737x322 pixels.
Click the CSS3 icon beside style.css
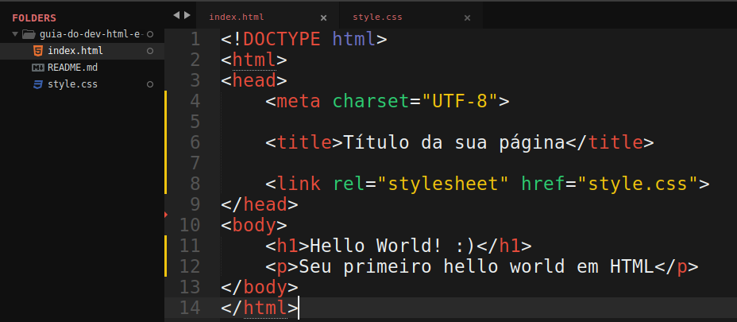coord(37,84)
